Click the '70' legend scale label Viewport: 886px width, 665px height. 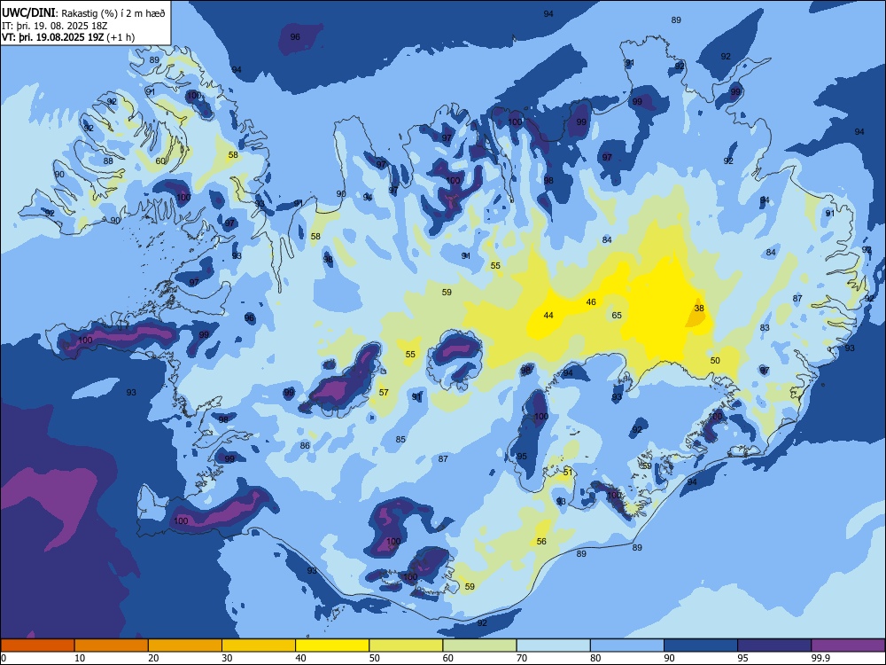pyautogui.click(x=522, y=658)
